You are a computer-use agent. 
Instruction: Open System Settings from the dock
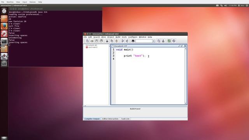pyautogui.click(x=4, y=34)
